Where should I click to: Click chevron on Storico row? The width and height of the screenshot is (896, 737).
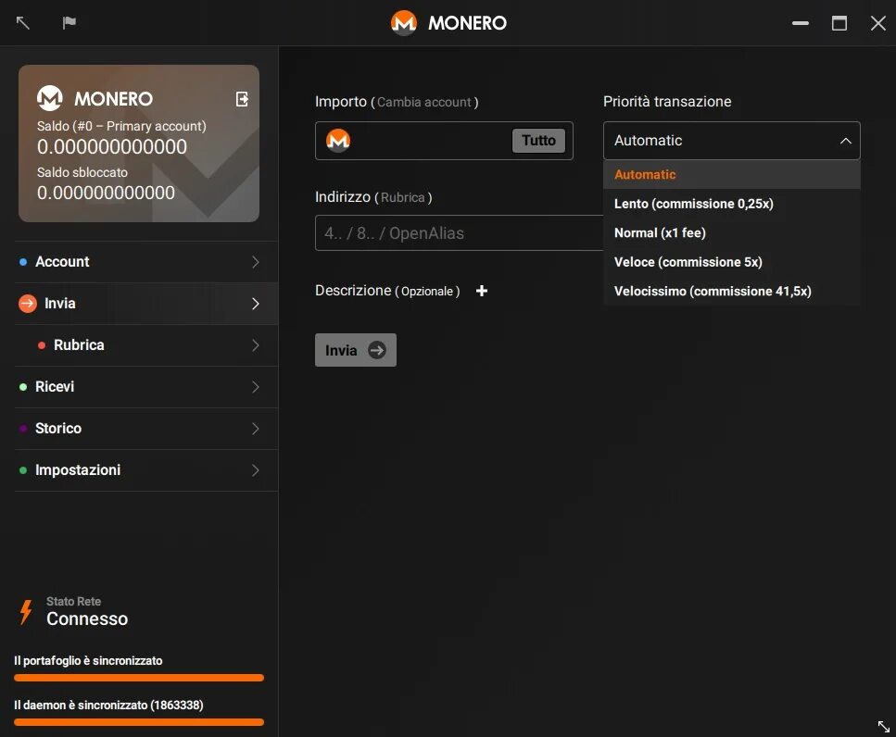(256, 428)
